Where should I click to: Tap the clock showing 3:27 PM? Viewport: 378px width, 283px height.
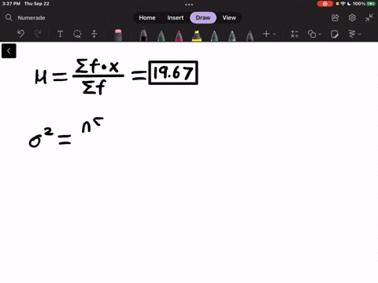coord(11,4)
